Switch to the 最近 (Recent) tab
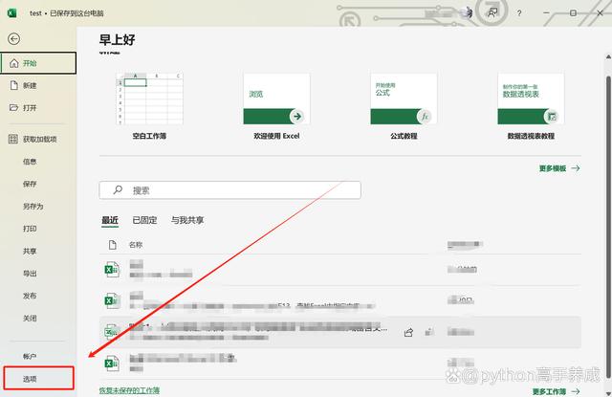 (x=110, y=220)
